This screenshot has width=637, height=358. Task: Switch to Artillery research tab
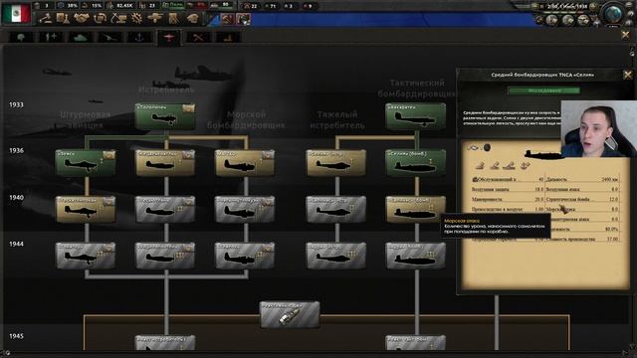[x=109, y=38]
